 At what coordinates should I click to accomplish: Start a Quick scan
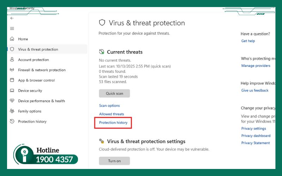pos(114,94)
